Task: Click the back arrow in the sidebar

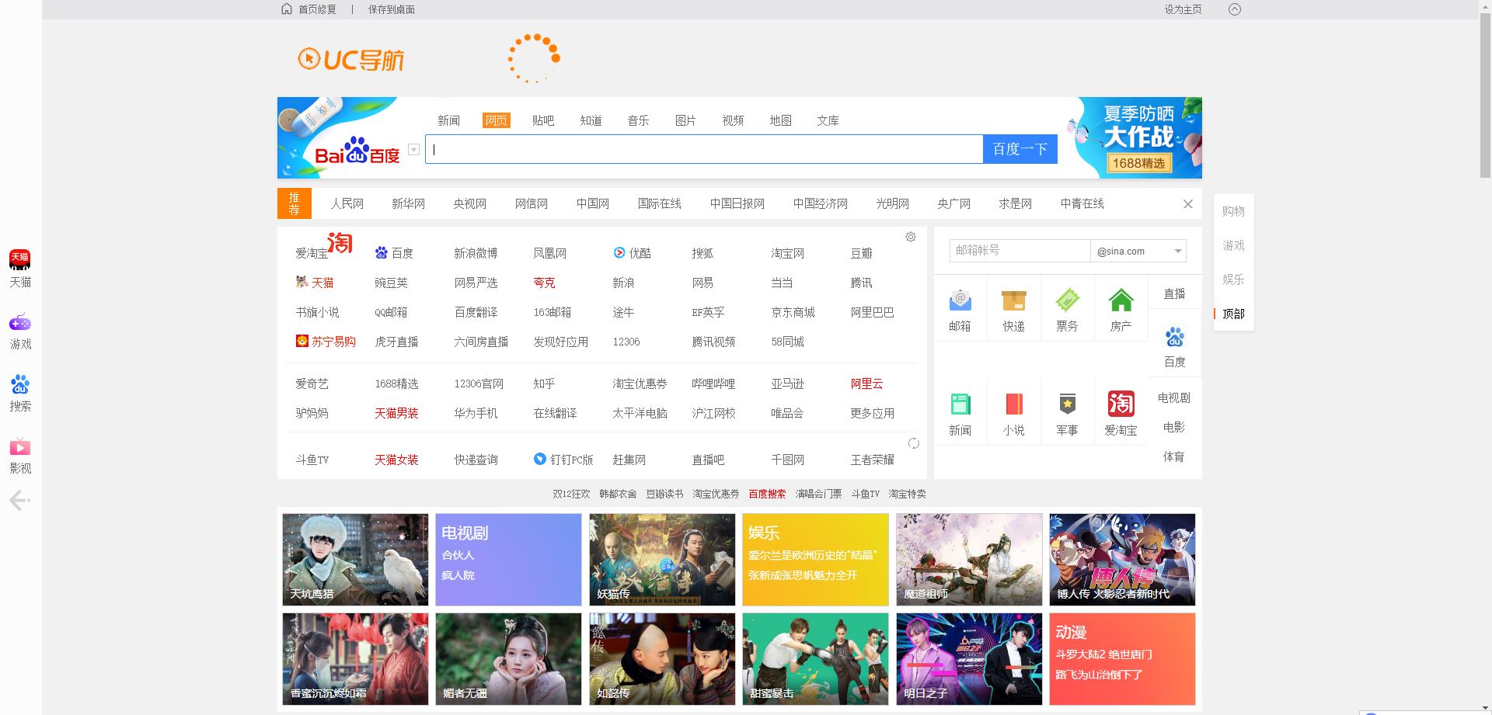Action: [x=19, y=501]
